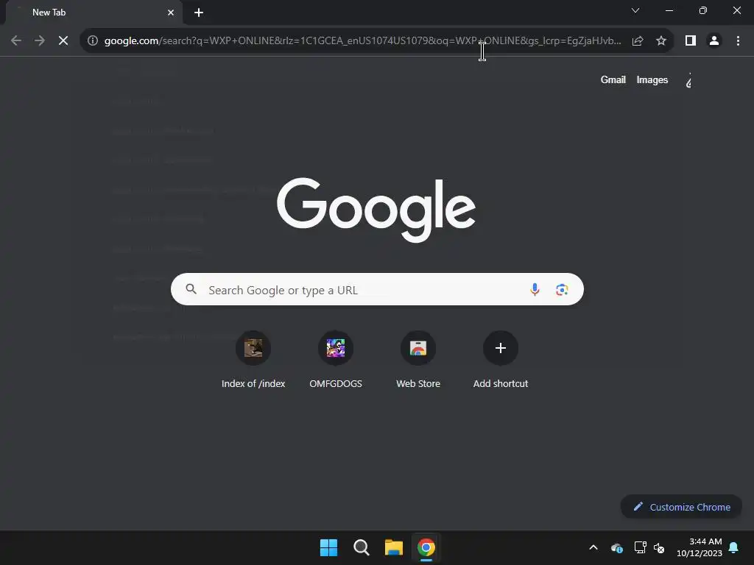The height and width of the screenshot is (565, 754).
Task: Go back to the previous page
Action: [16, 41]
